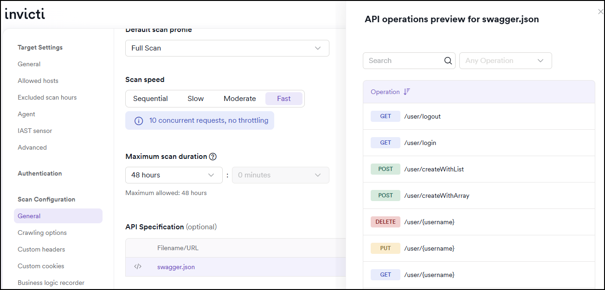The image size is (605, 290).
Task: Click the search field in the API preview
Action: 404,61
